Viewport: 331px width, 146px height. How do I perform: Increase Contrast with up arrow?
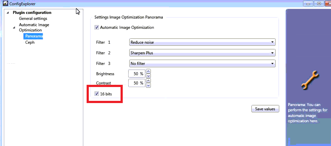pos(148,81)
